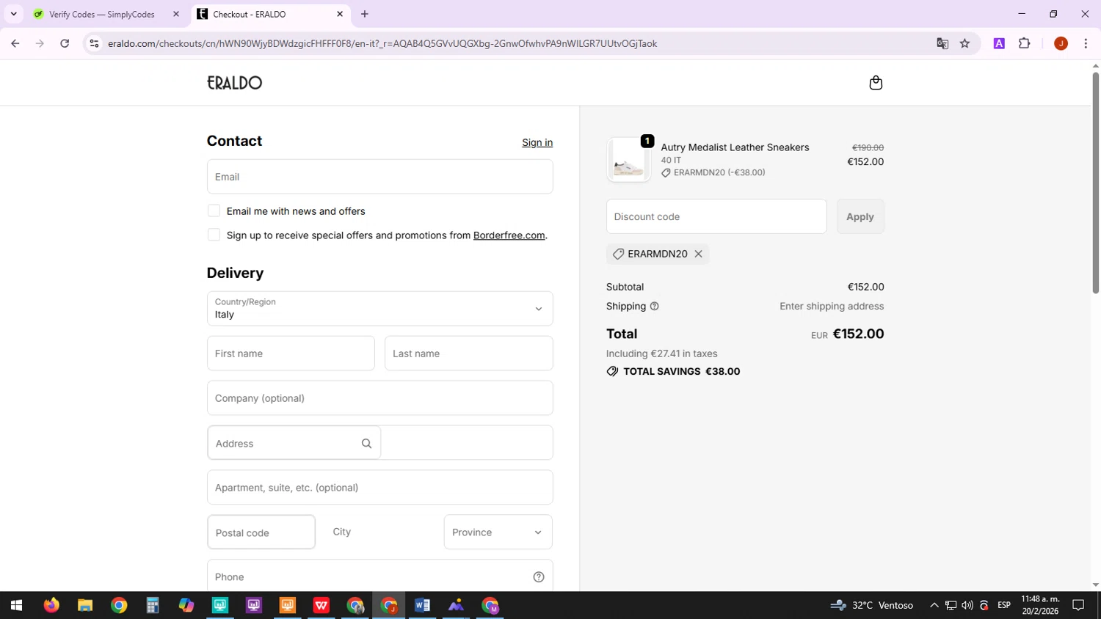Remove the ERARMDN20 discount code
Screen dimensions: 1101x619
tap(699, 254)
